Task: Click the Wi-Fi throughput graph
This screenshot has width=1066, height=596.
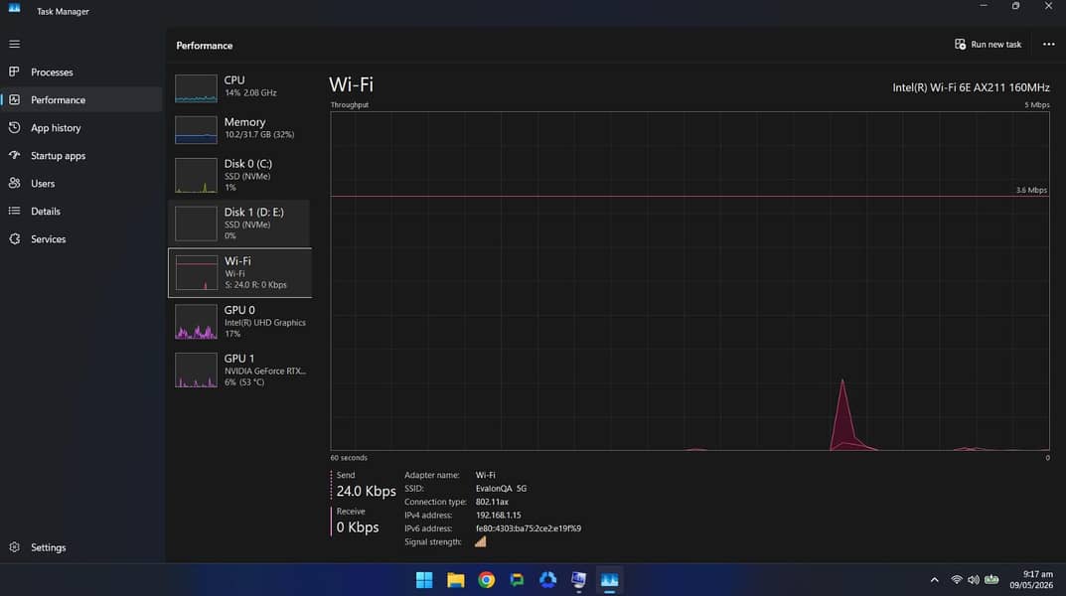Action: coord(690,281)
